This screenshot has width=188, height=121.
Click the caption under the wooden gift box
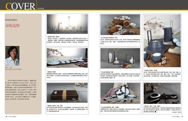tap(67, 109)
